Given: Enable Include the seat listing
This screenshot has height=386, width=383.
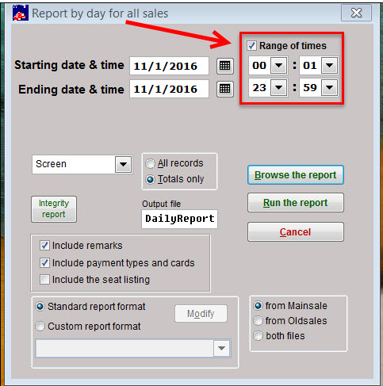Looking at the screenshot, I should (x=44, y=280).
